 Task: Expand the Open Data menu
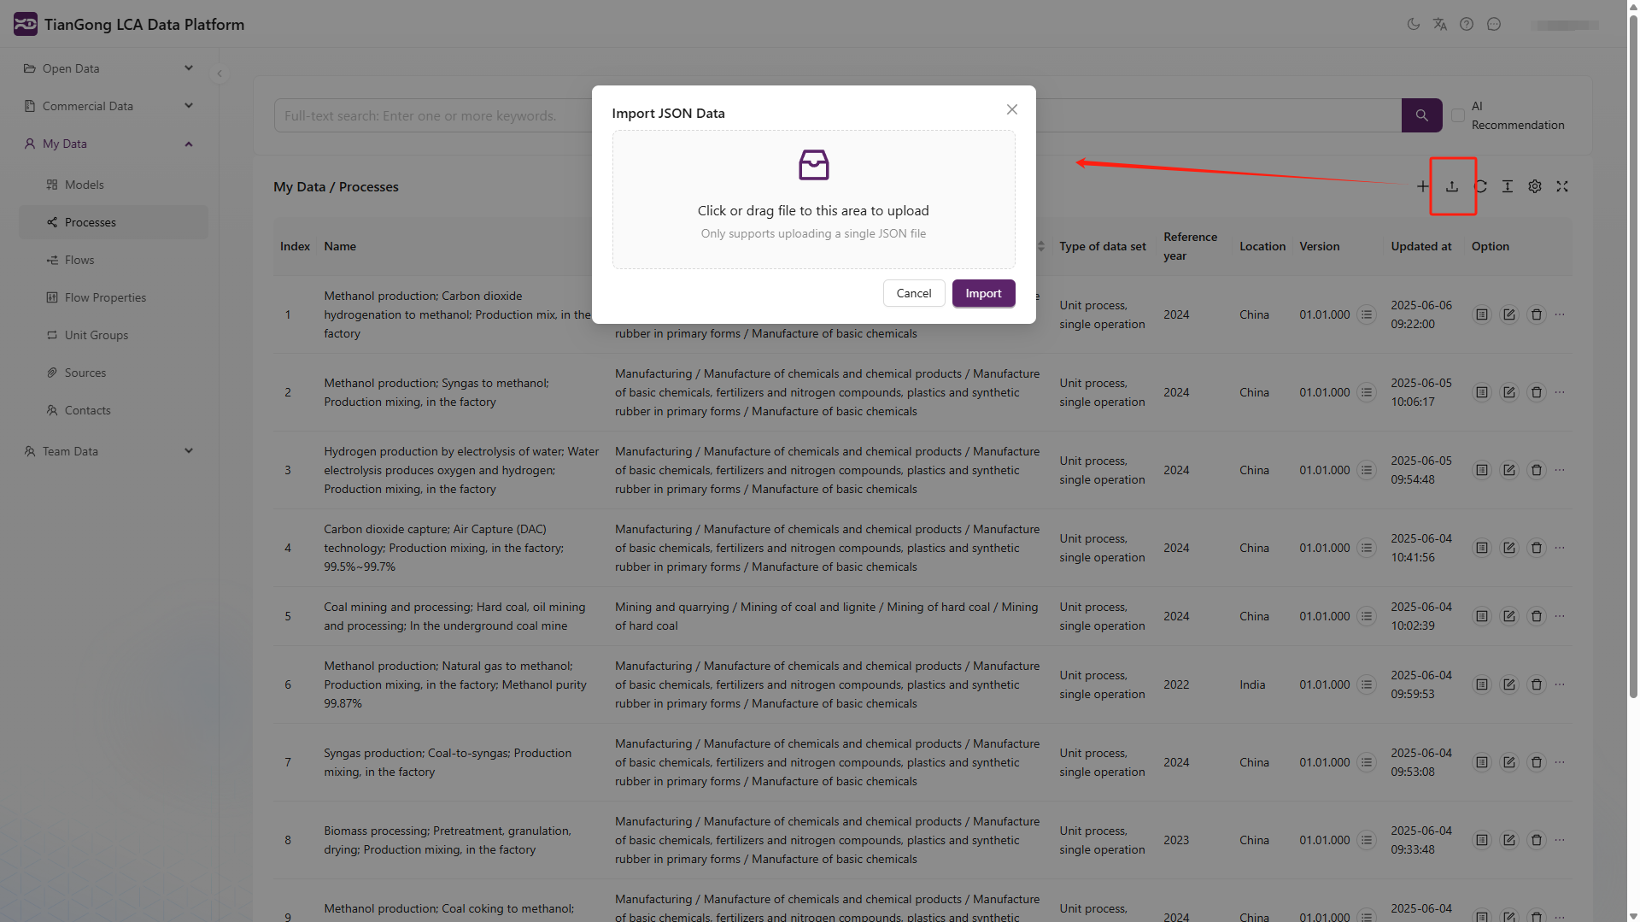tap(108, 68)
